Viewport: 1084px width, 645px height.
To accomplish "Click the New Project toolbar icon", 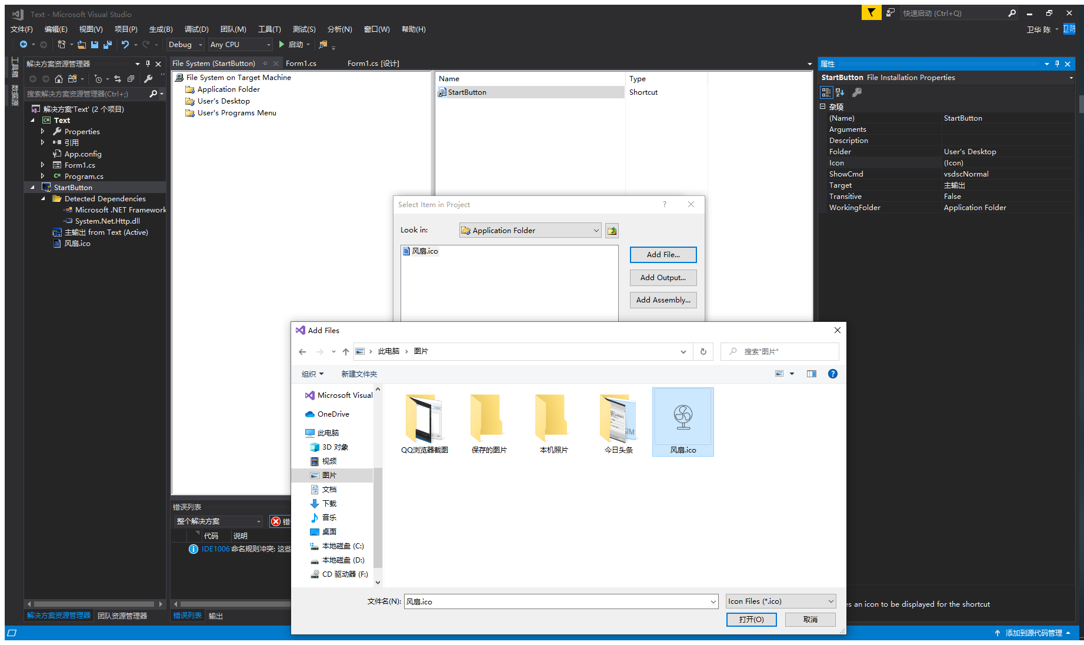I will pos(61,44).
